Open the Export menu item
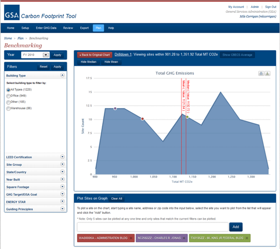Screen dimensions: 280x249 point(84,28)
